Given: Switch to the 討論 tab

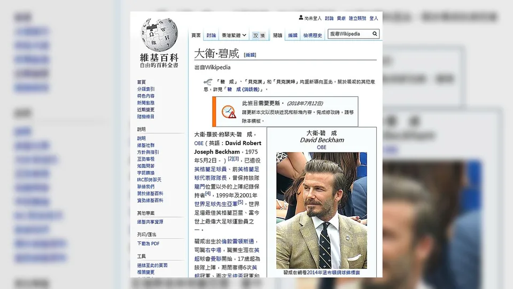Looking at the screenshot, I should pos(211,35).
